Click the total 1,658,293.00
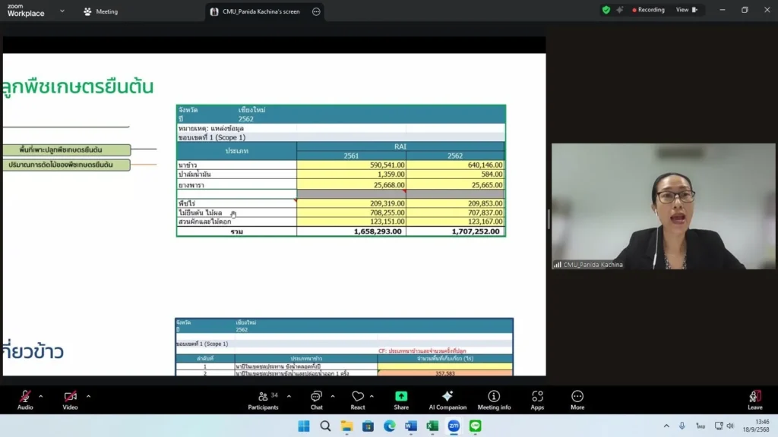The width and height of the screenshot is (778, 437). [x=351, y=231]
